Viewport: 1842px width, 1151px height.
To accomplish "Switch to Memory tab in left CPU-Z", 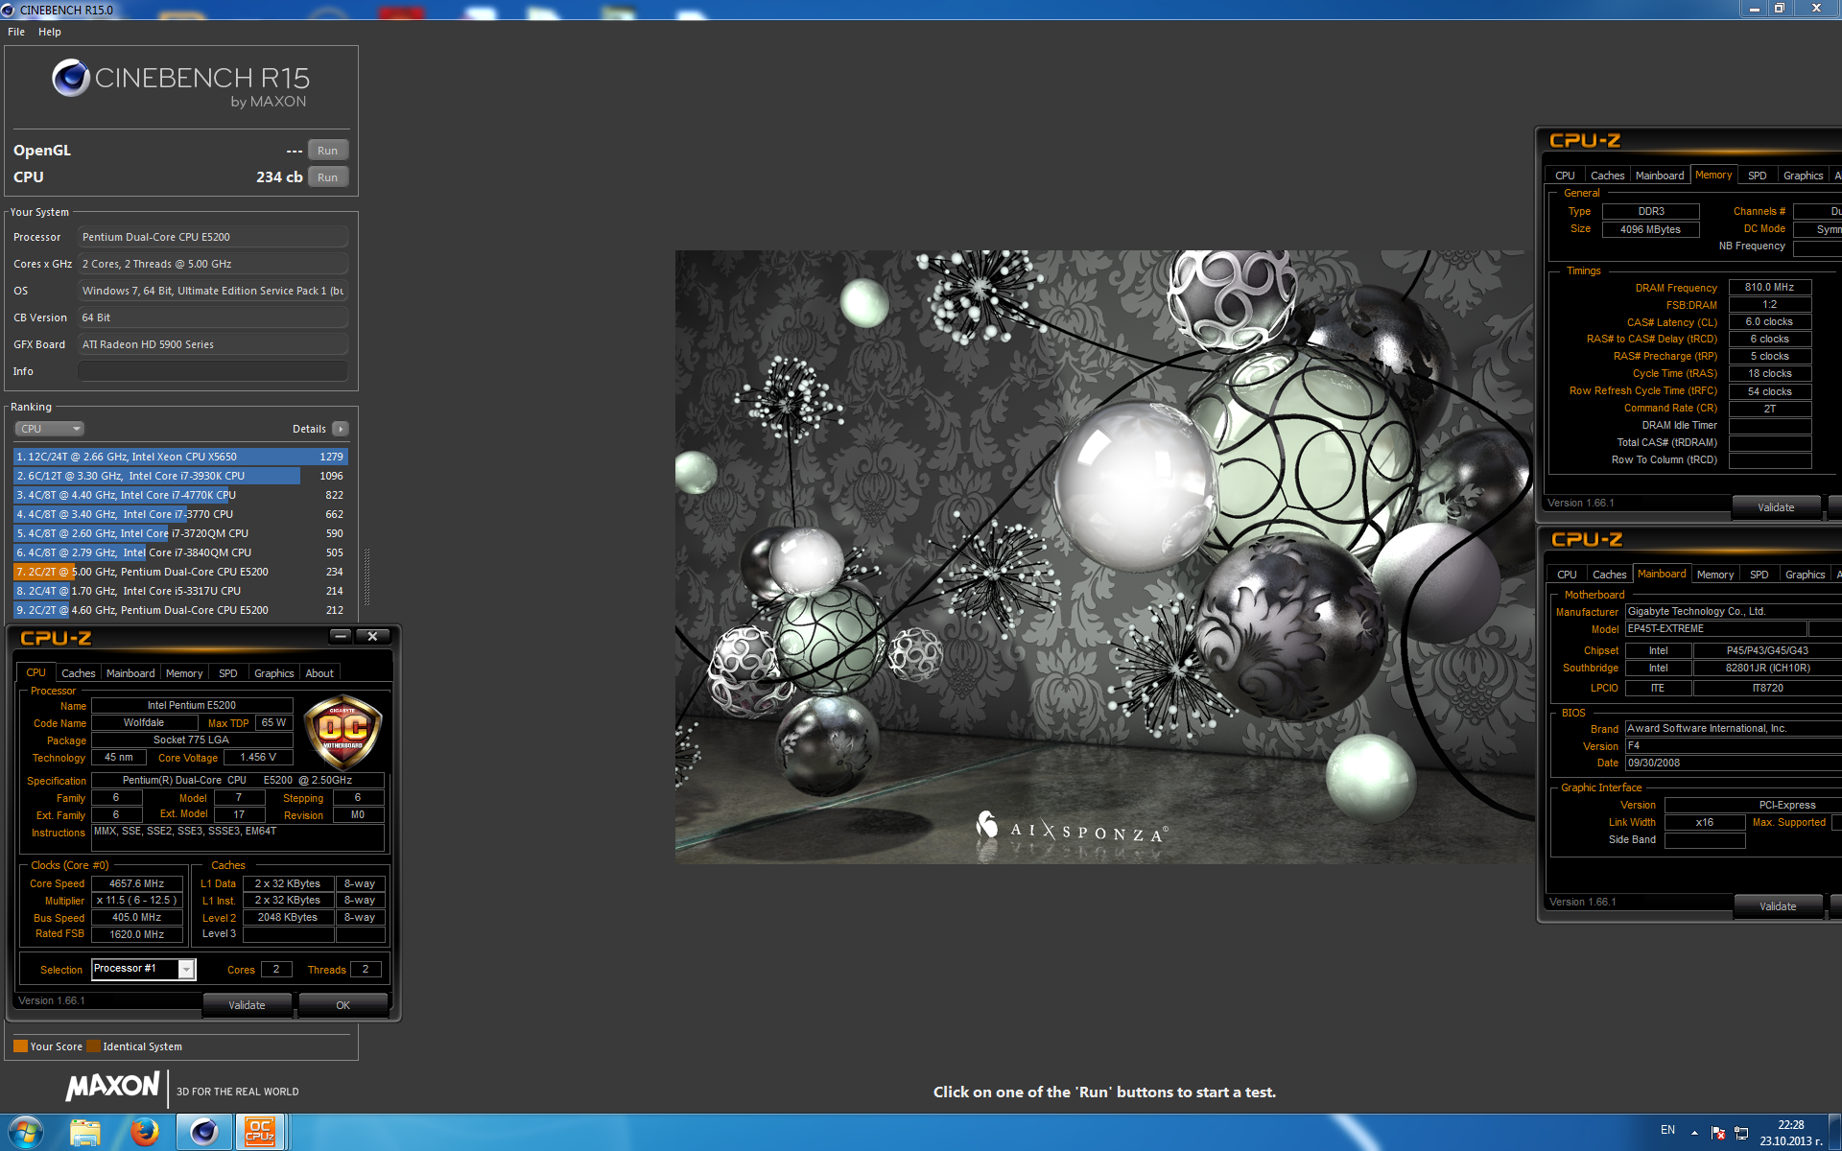I will click(x=184, y=673).
